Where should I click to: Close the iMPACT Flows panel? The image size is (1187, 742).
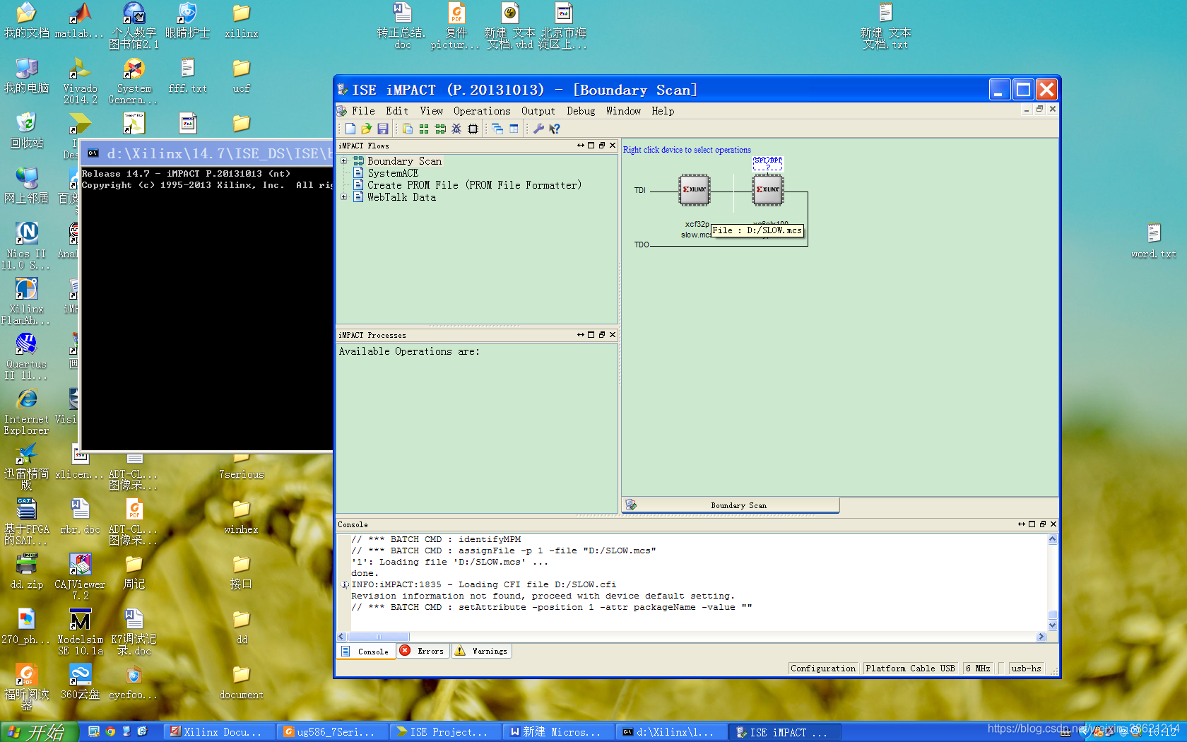point(613,146)
